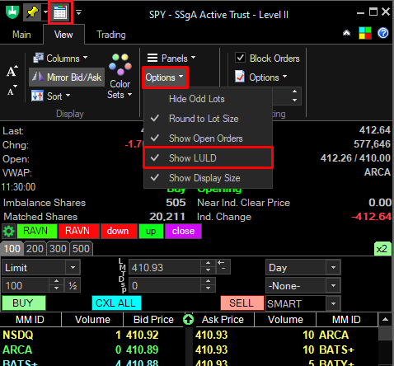
Task: Select the 300 share size tab
Action: coord(58,249)
